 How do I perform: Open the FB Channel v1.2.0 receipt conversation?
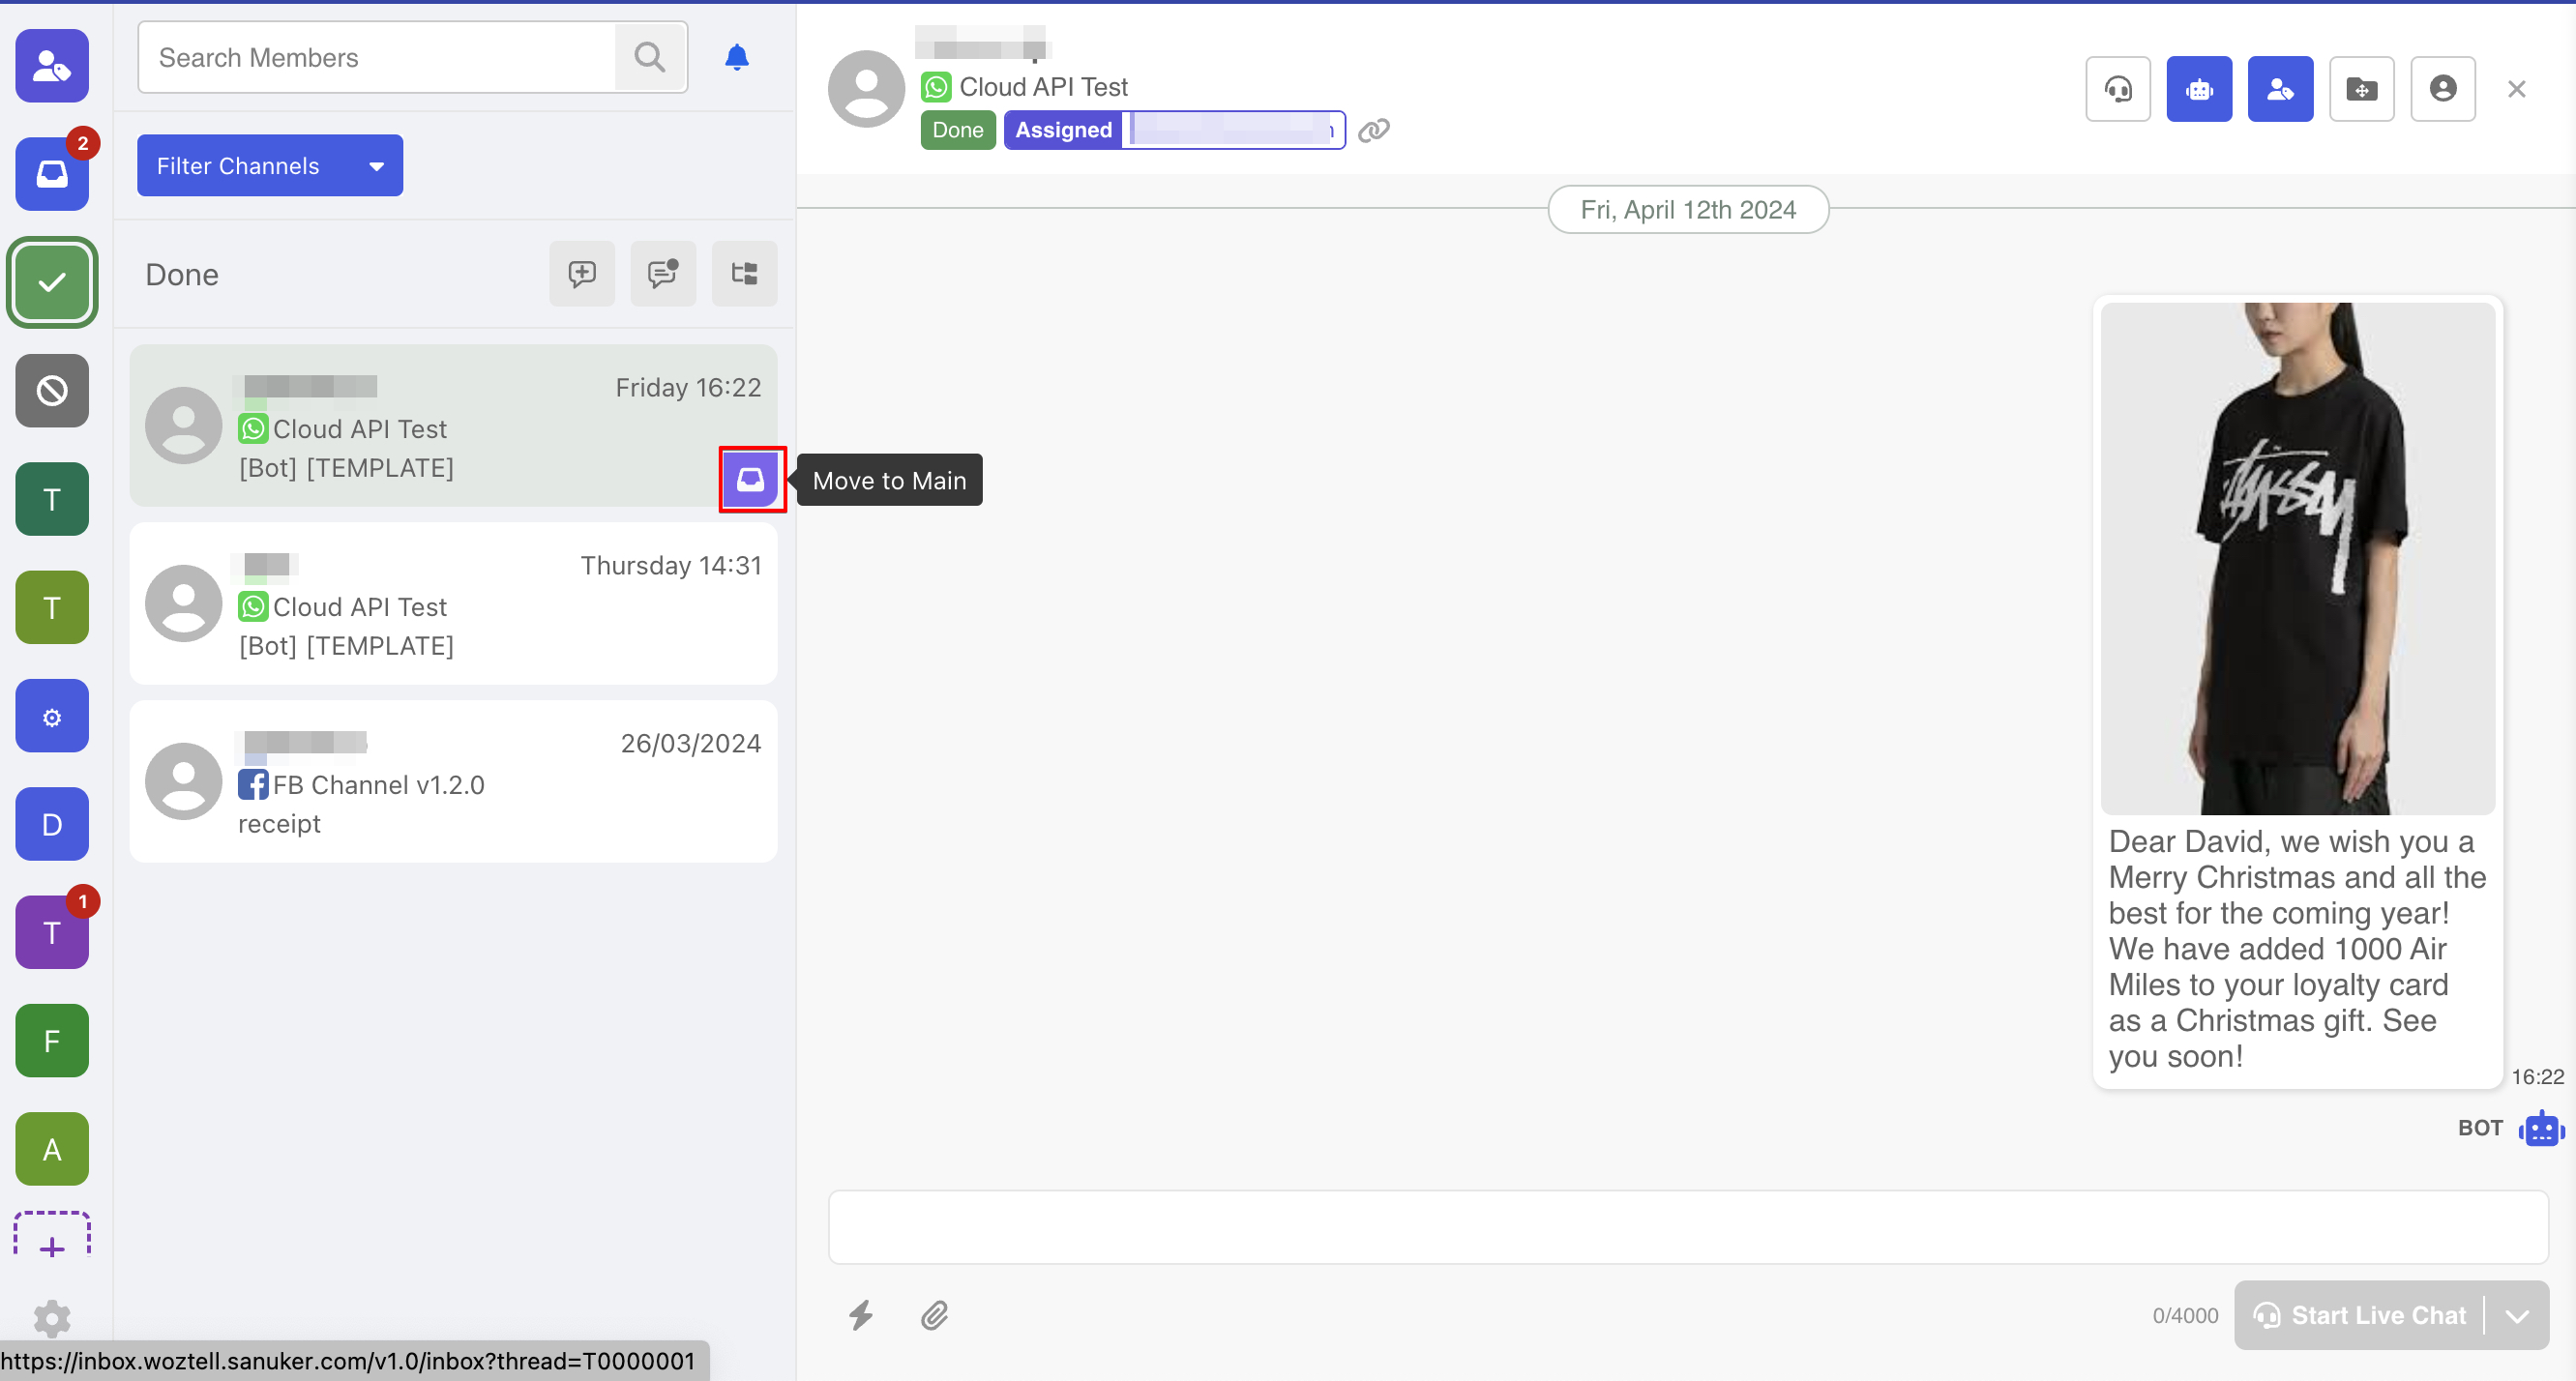tap(453, 782)
